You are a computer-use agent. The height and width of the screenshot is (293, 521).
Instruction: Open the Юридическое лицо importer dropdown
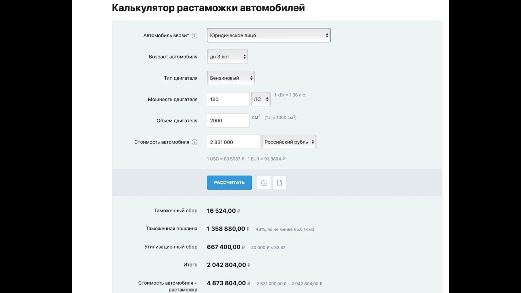pyautogui.click(x=268, y=35)
